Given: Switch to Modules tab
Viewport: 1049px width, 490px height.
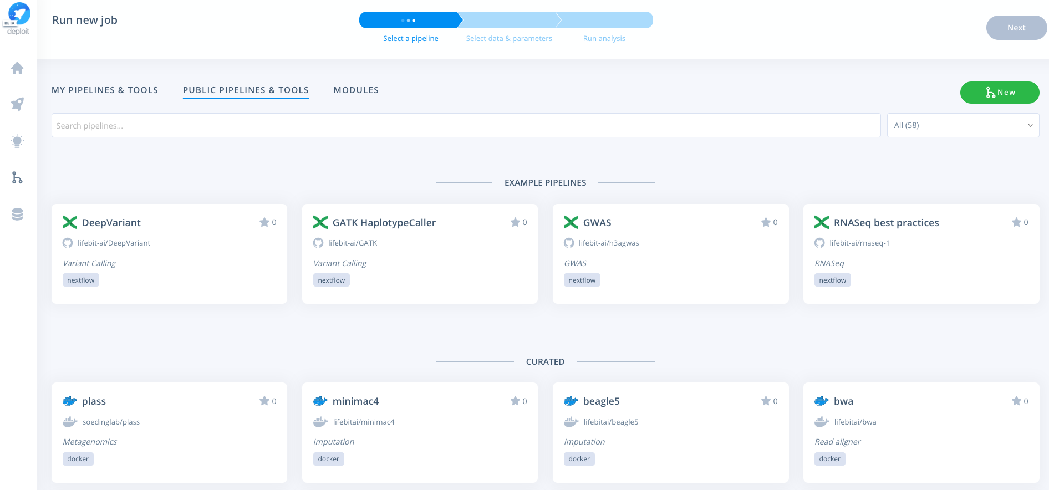Looking at the screenshot, I should click(x=356, y=90).
